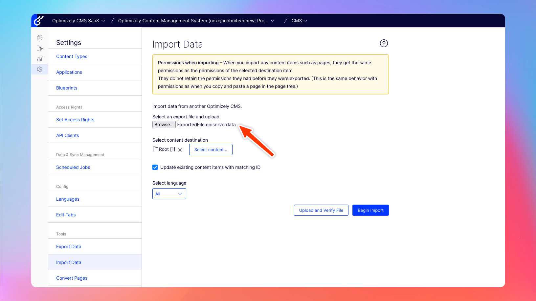
Task: Select Import Data in sidebar
Action: click(95, 262)
